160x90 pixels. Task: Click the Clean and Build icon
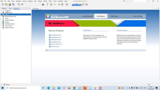click(x=51, y=4)
